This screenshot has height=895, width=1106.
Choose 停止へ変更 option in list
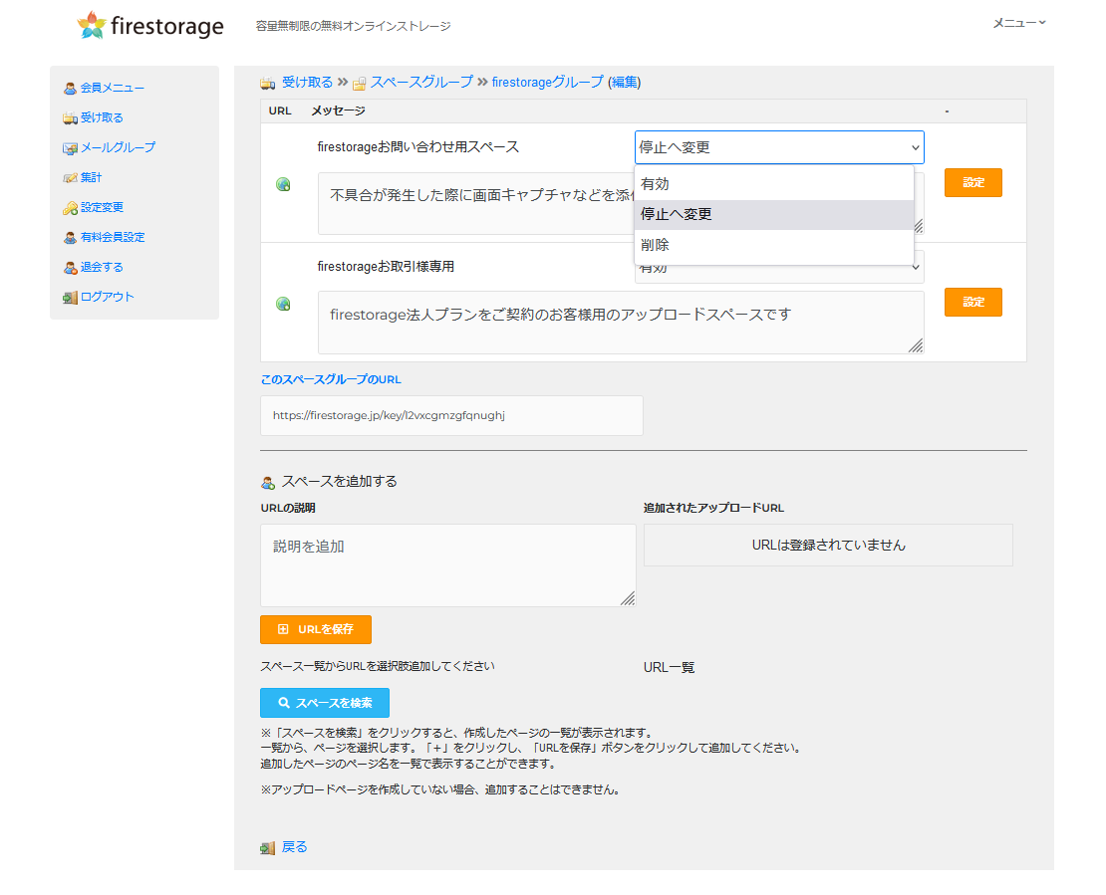[774, 214]
